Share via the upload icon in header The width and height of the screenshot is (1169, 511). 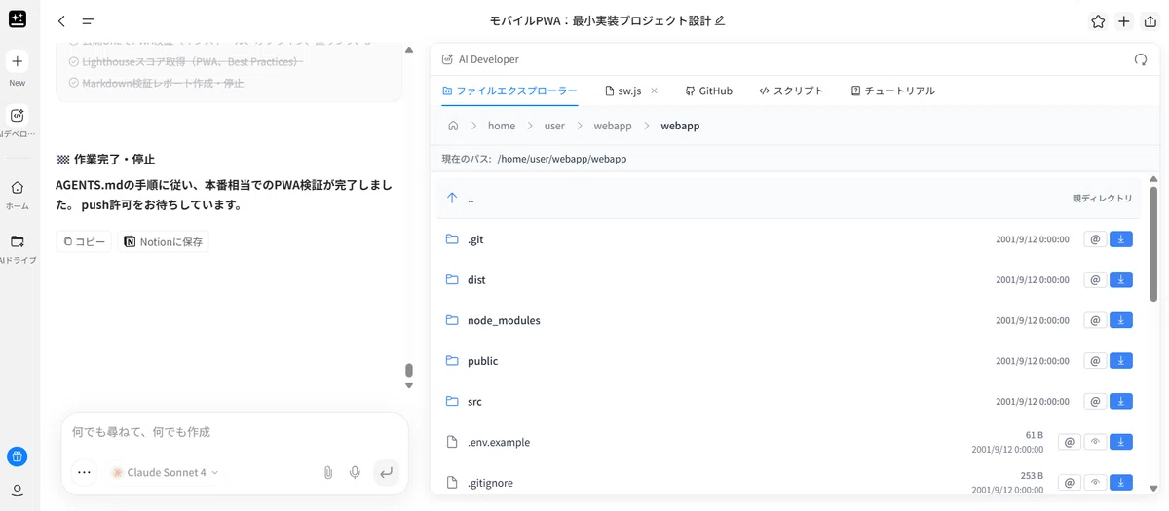[x=1150, y=21]
